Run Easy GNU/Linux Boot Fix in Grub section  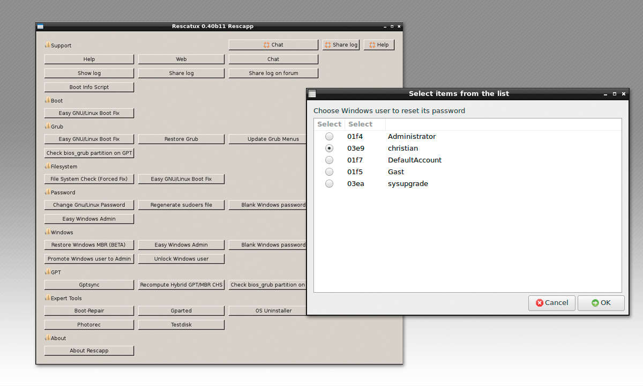89,139
